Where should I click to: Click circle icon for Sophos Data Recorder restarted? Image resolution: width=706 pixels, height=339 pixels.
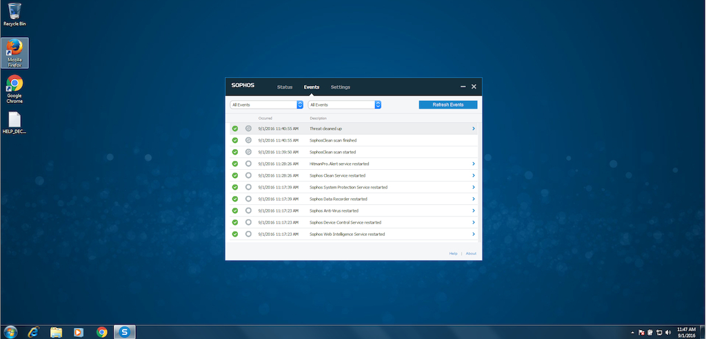(x=248, y=199)
